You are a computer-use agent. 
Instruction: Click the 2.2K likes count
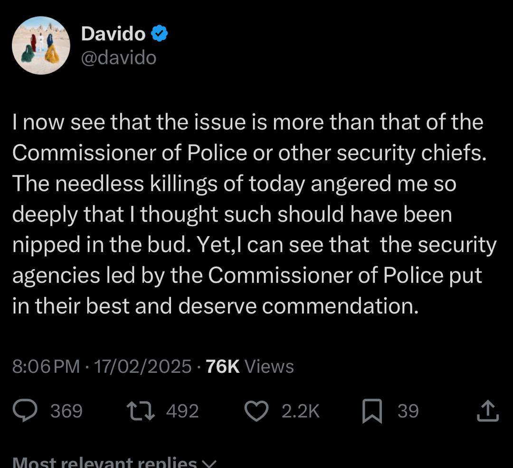[x=300, y=411]
